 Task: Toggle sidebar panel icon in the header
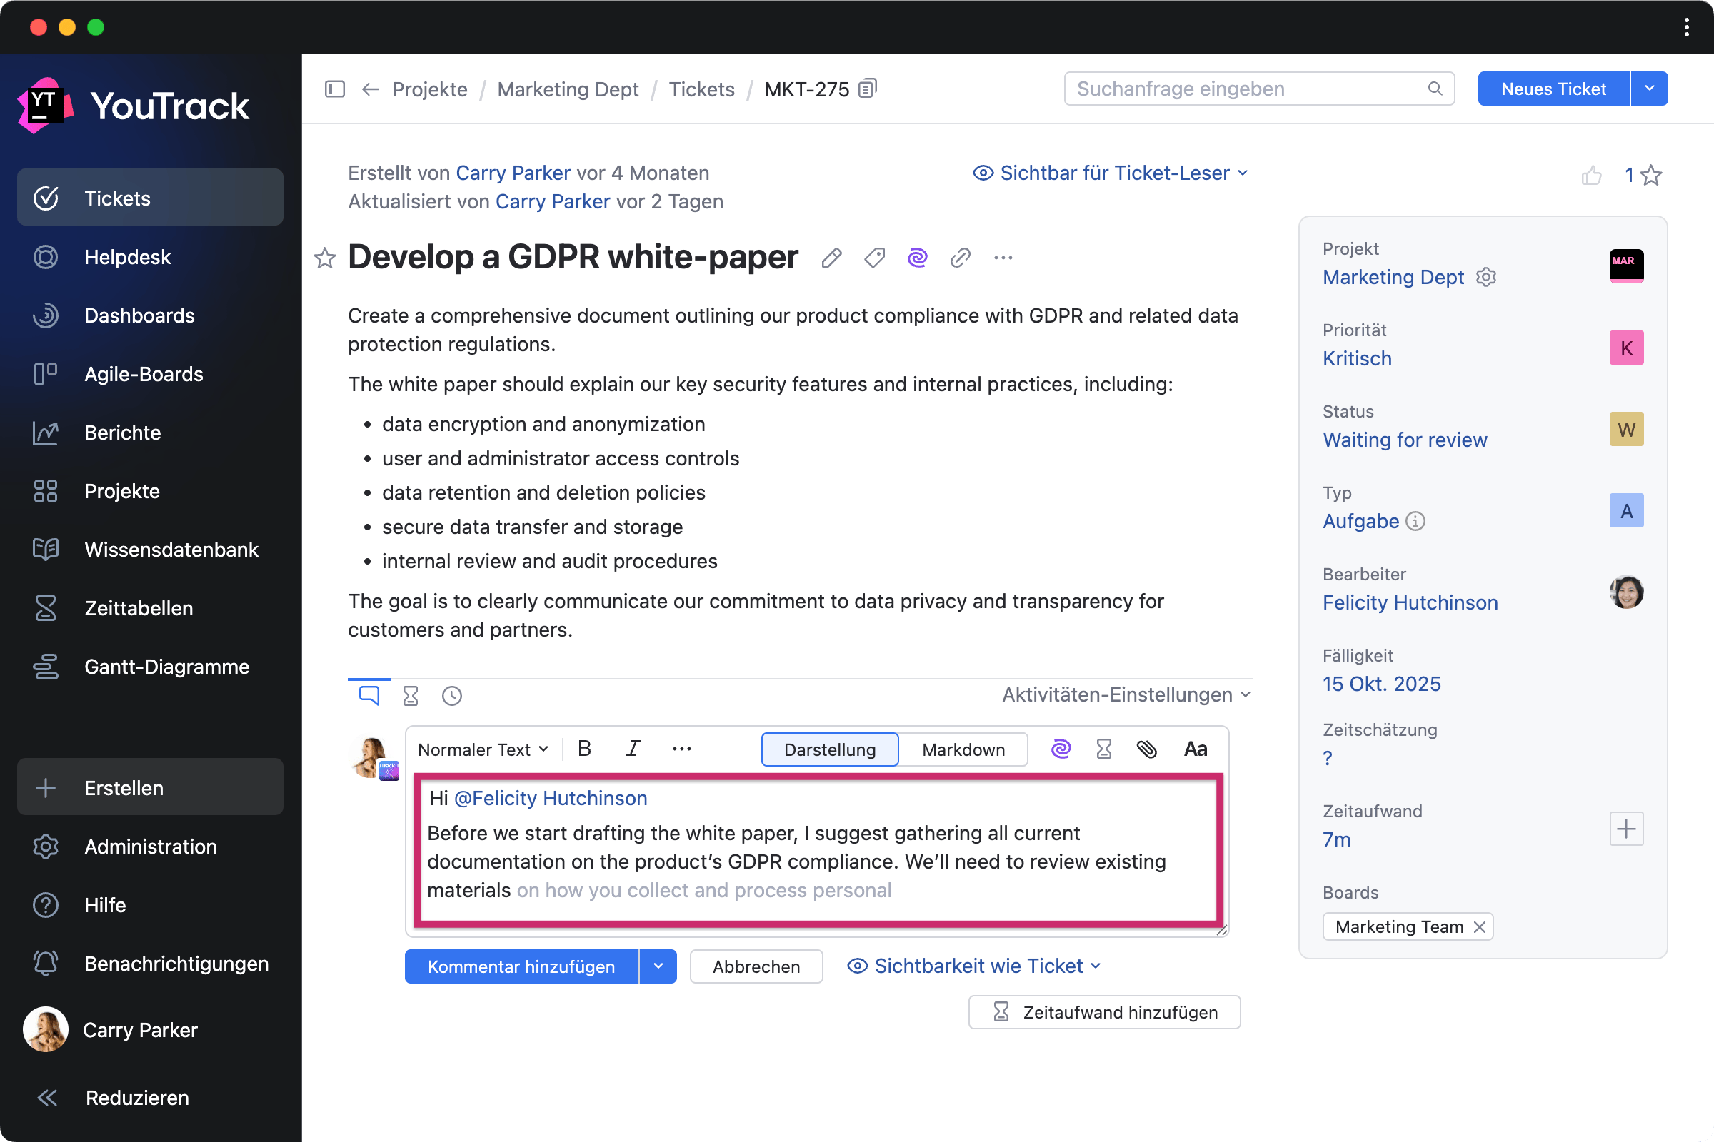[x=334, y=89]
